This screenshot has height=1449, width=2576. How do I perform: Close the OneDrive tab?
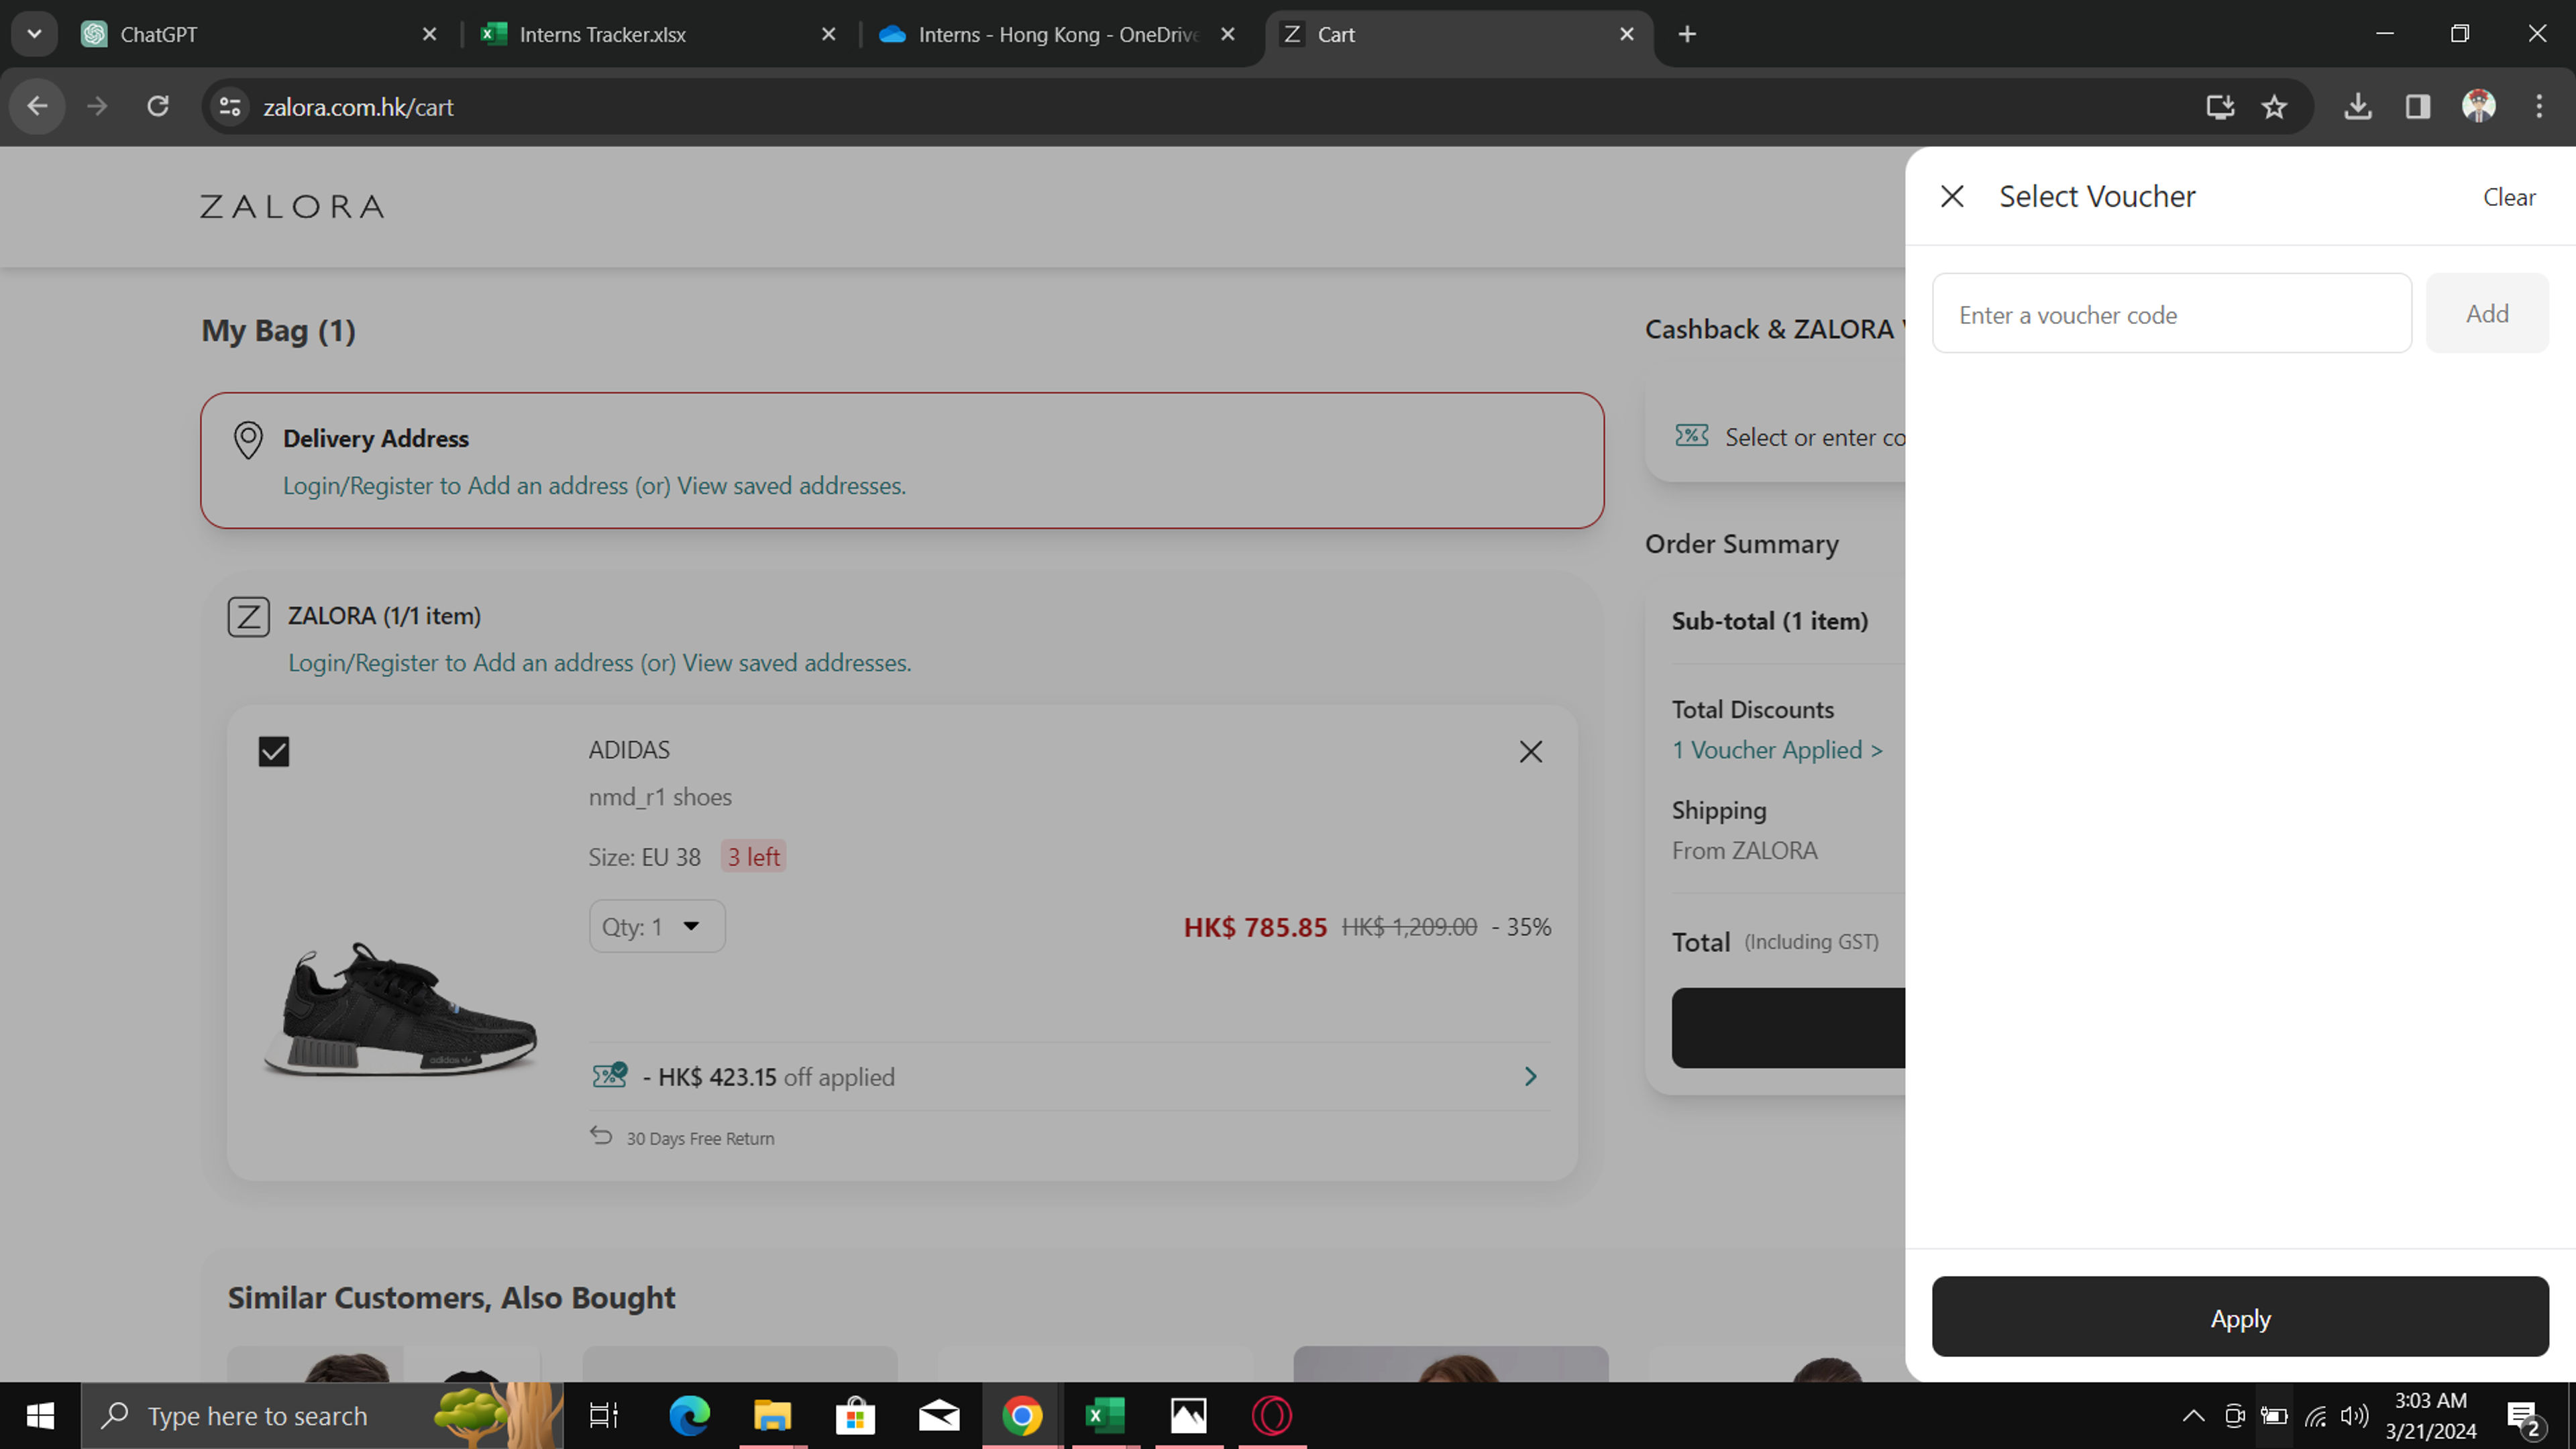coord(1227,34)
